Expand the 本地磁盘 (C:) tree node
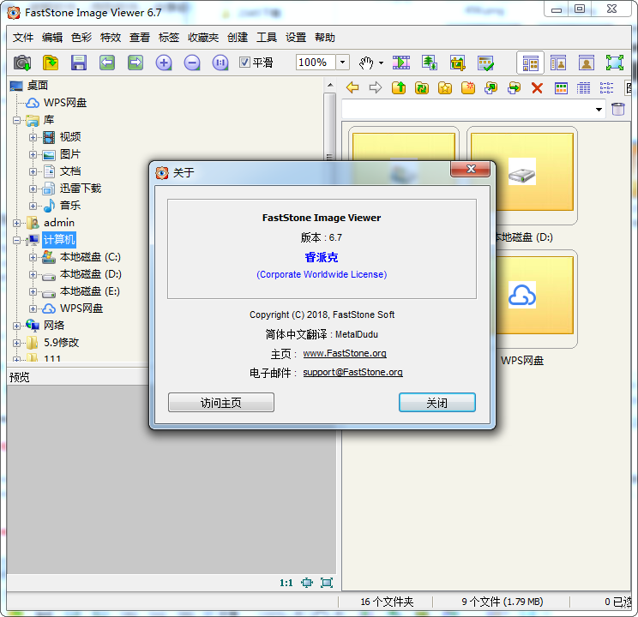 33,257
